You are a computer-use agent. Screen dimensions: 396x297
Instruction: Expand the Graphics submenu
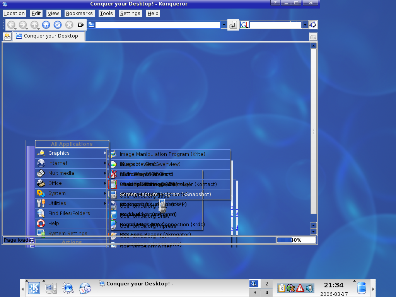tap(72, 153)
